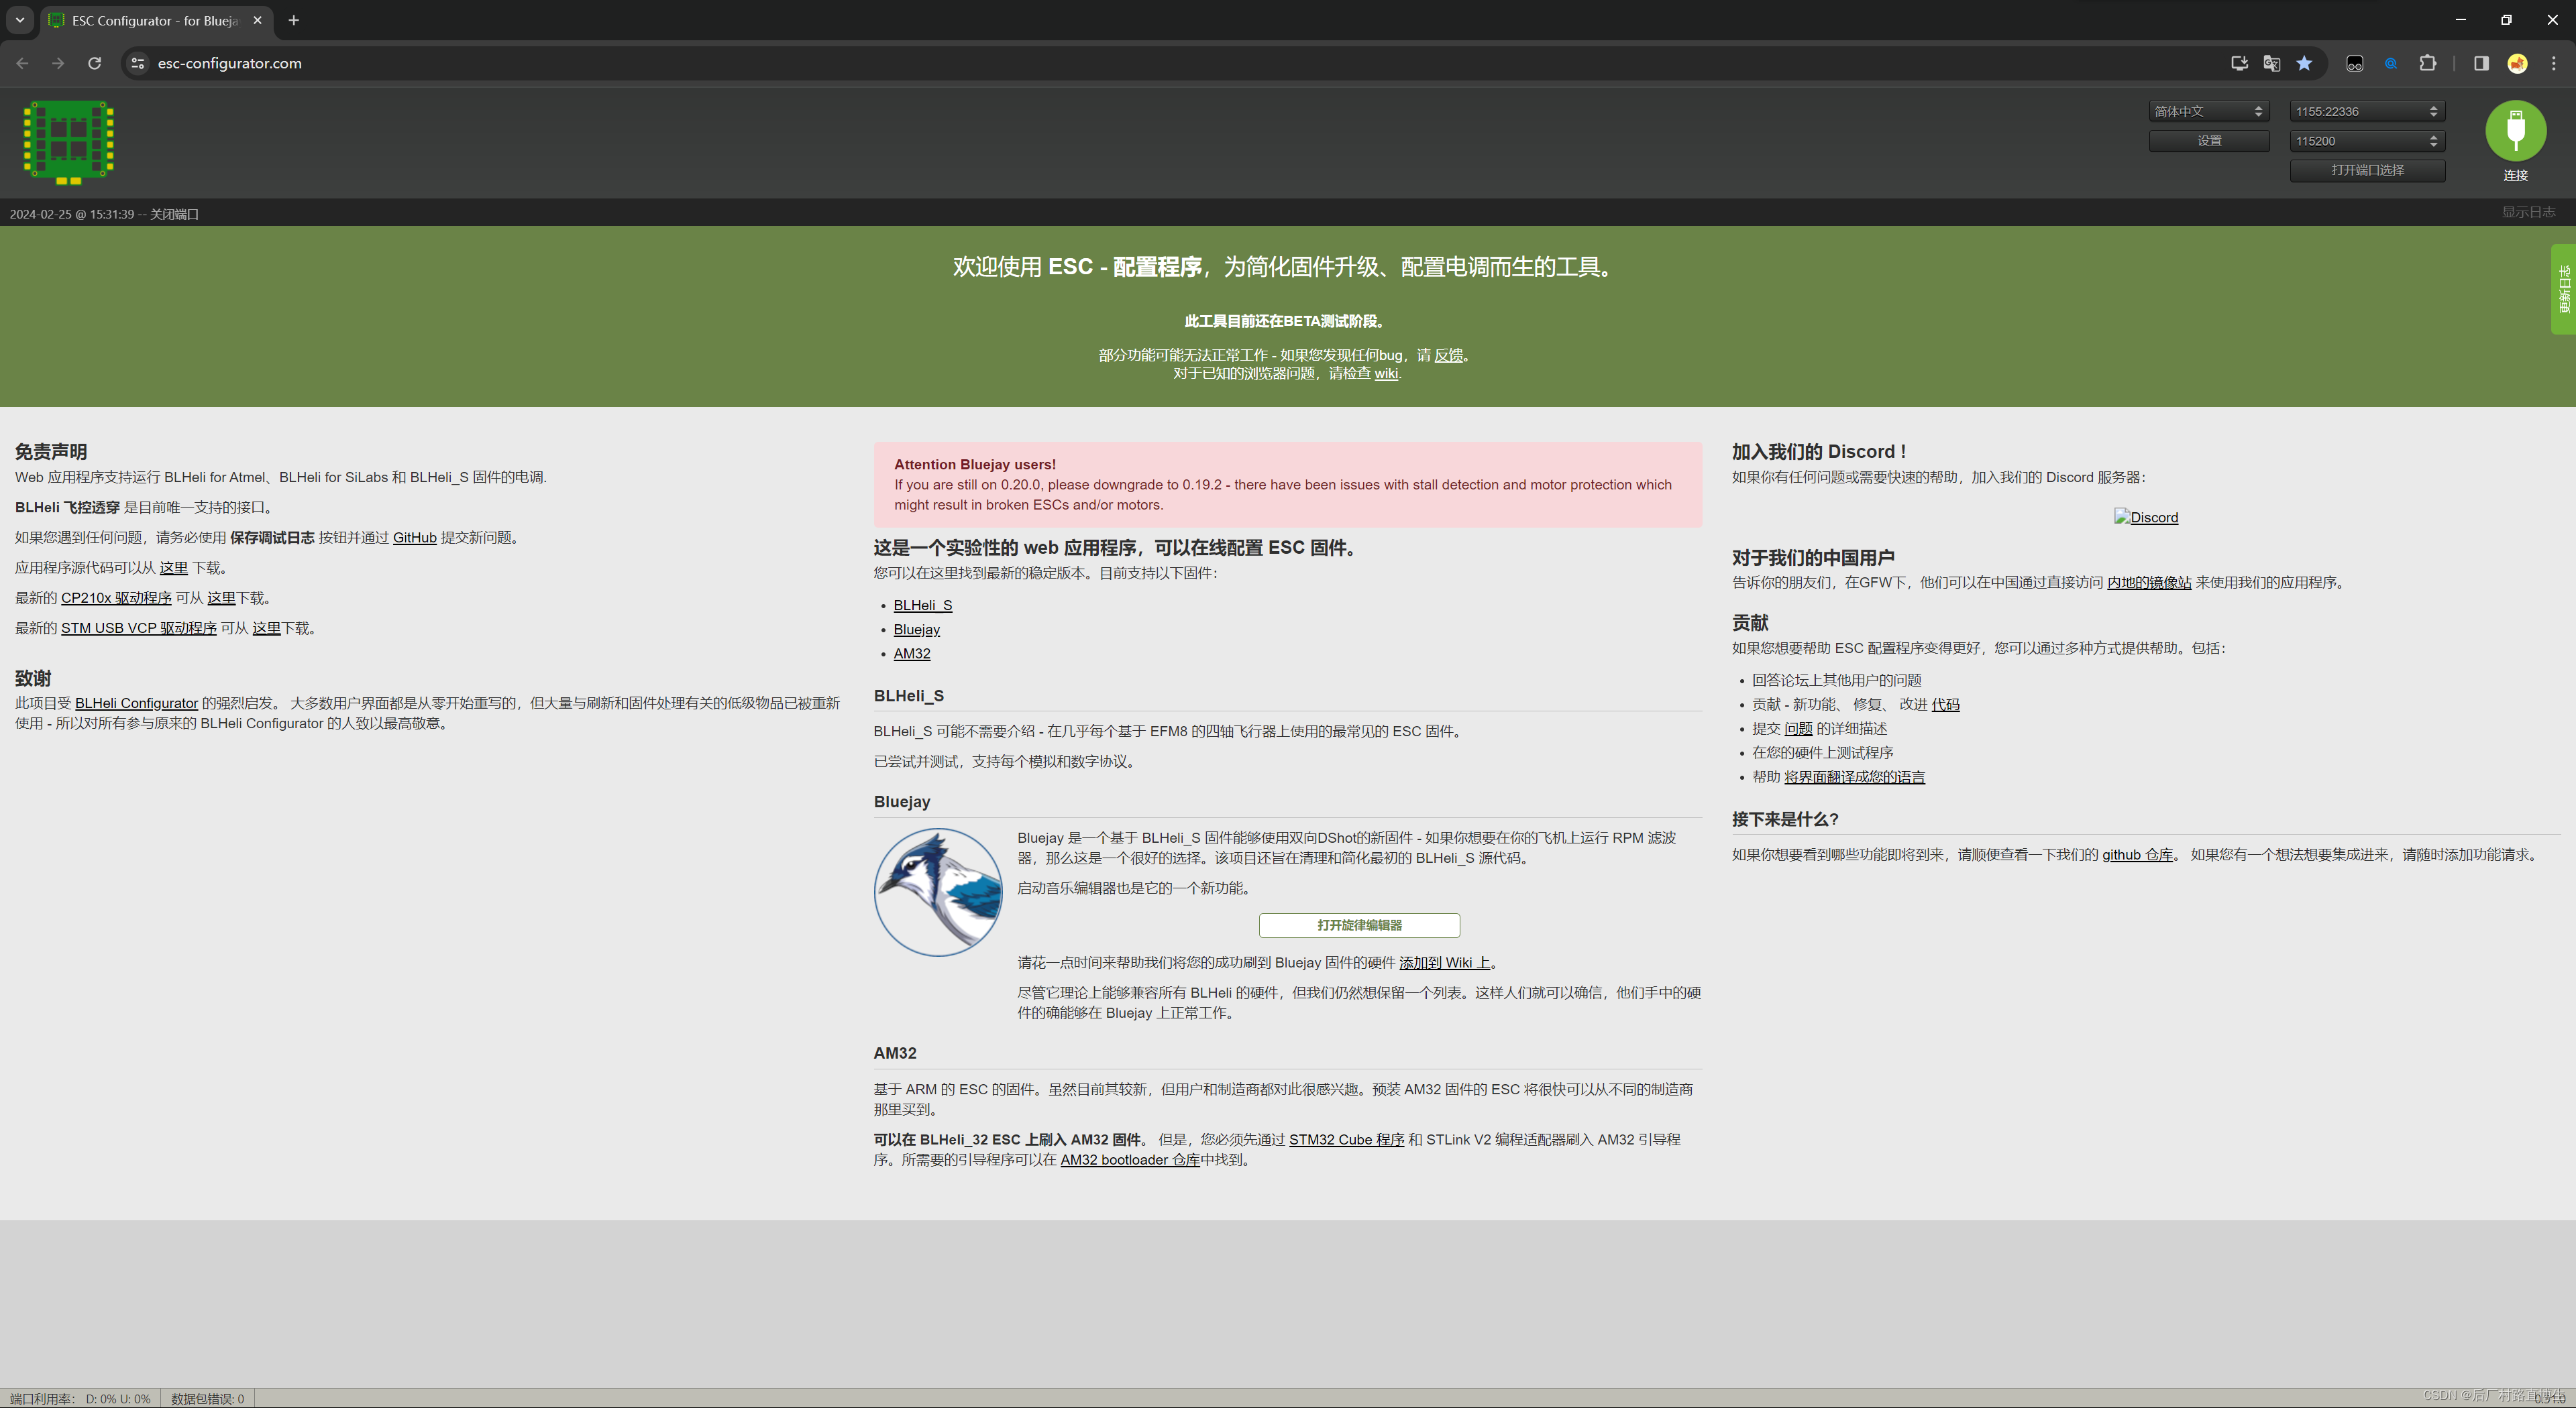Image resolution: width=2576 pixels, height=1408 pixels.
Task: Reload the page with refresh icon
Action: click(94, 63)
